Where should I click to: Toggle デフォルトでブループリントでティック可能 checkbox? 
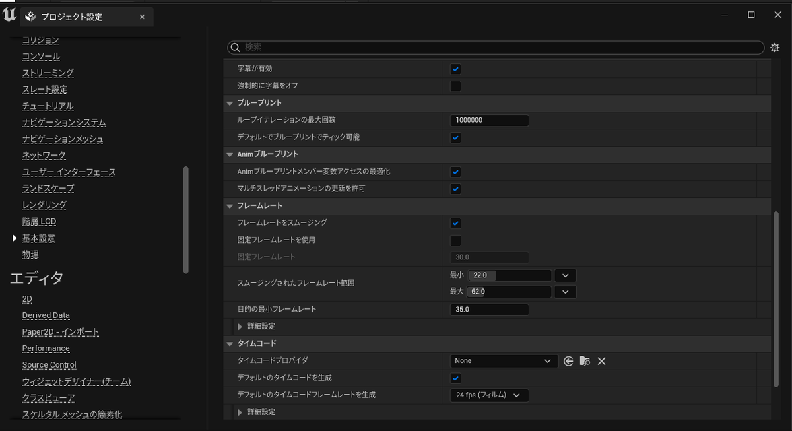click(x=455, y=137)
